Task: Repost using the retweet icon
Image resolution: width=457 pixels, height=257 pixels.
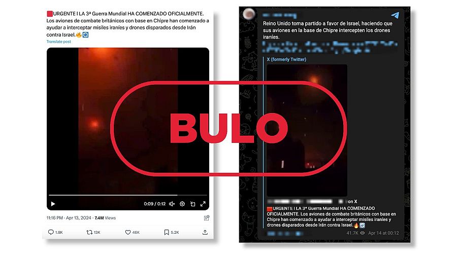Action: [89, 232]
